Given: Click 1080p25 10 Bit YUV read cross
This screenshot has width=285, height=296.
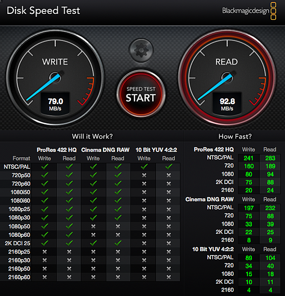Looking at the screenshot, I should (x=169, y=209).
